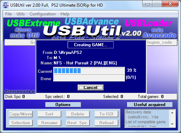Click the Done progress bar
Viewport: 181px width, 133px height.
point(89,78)
